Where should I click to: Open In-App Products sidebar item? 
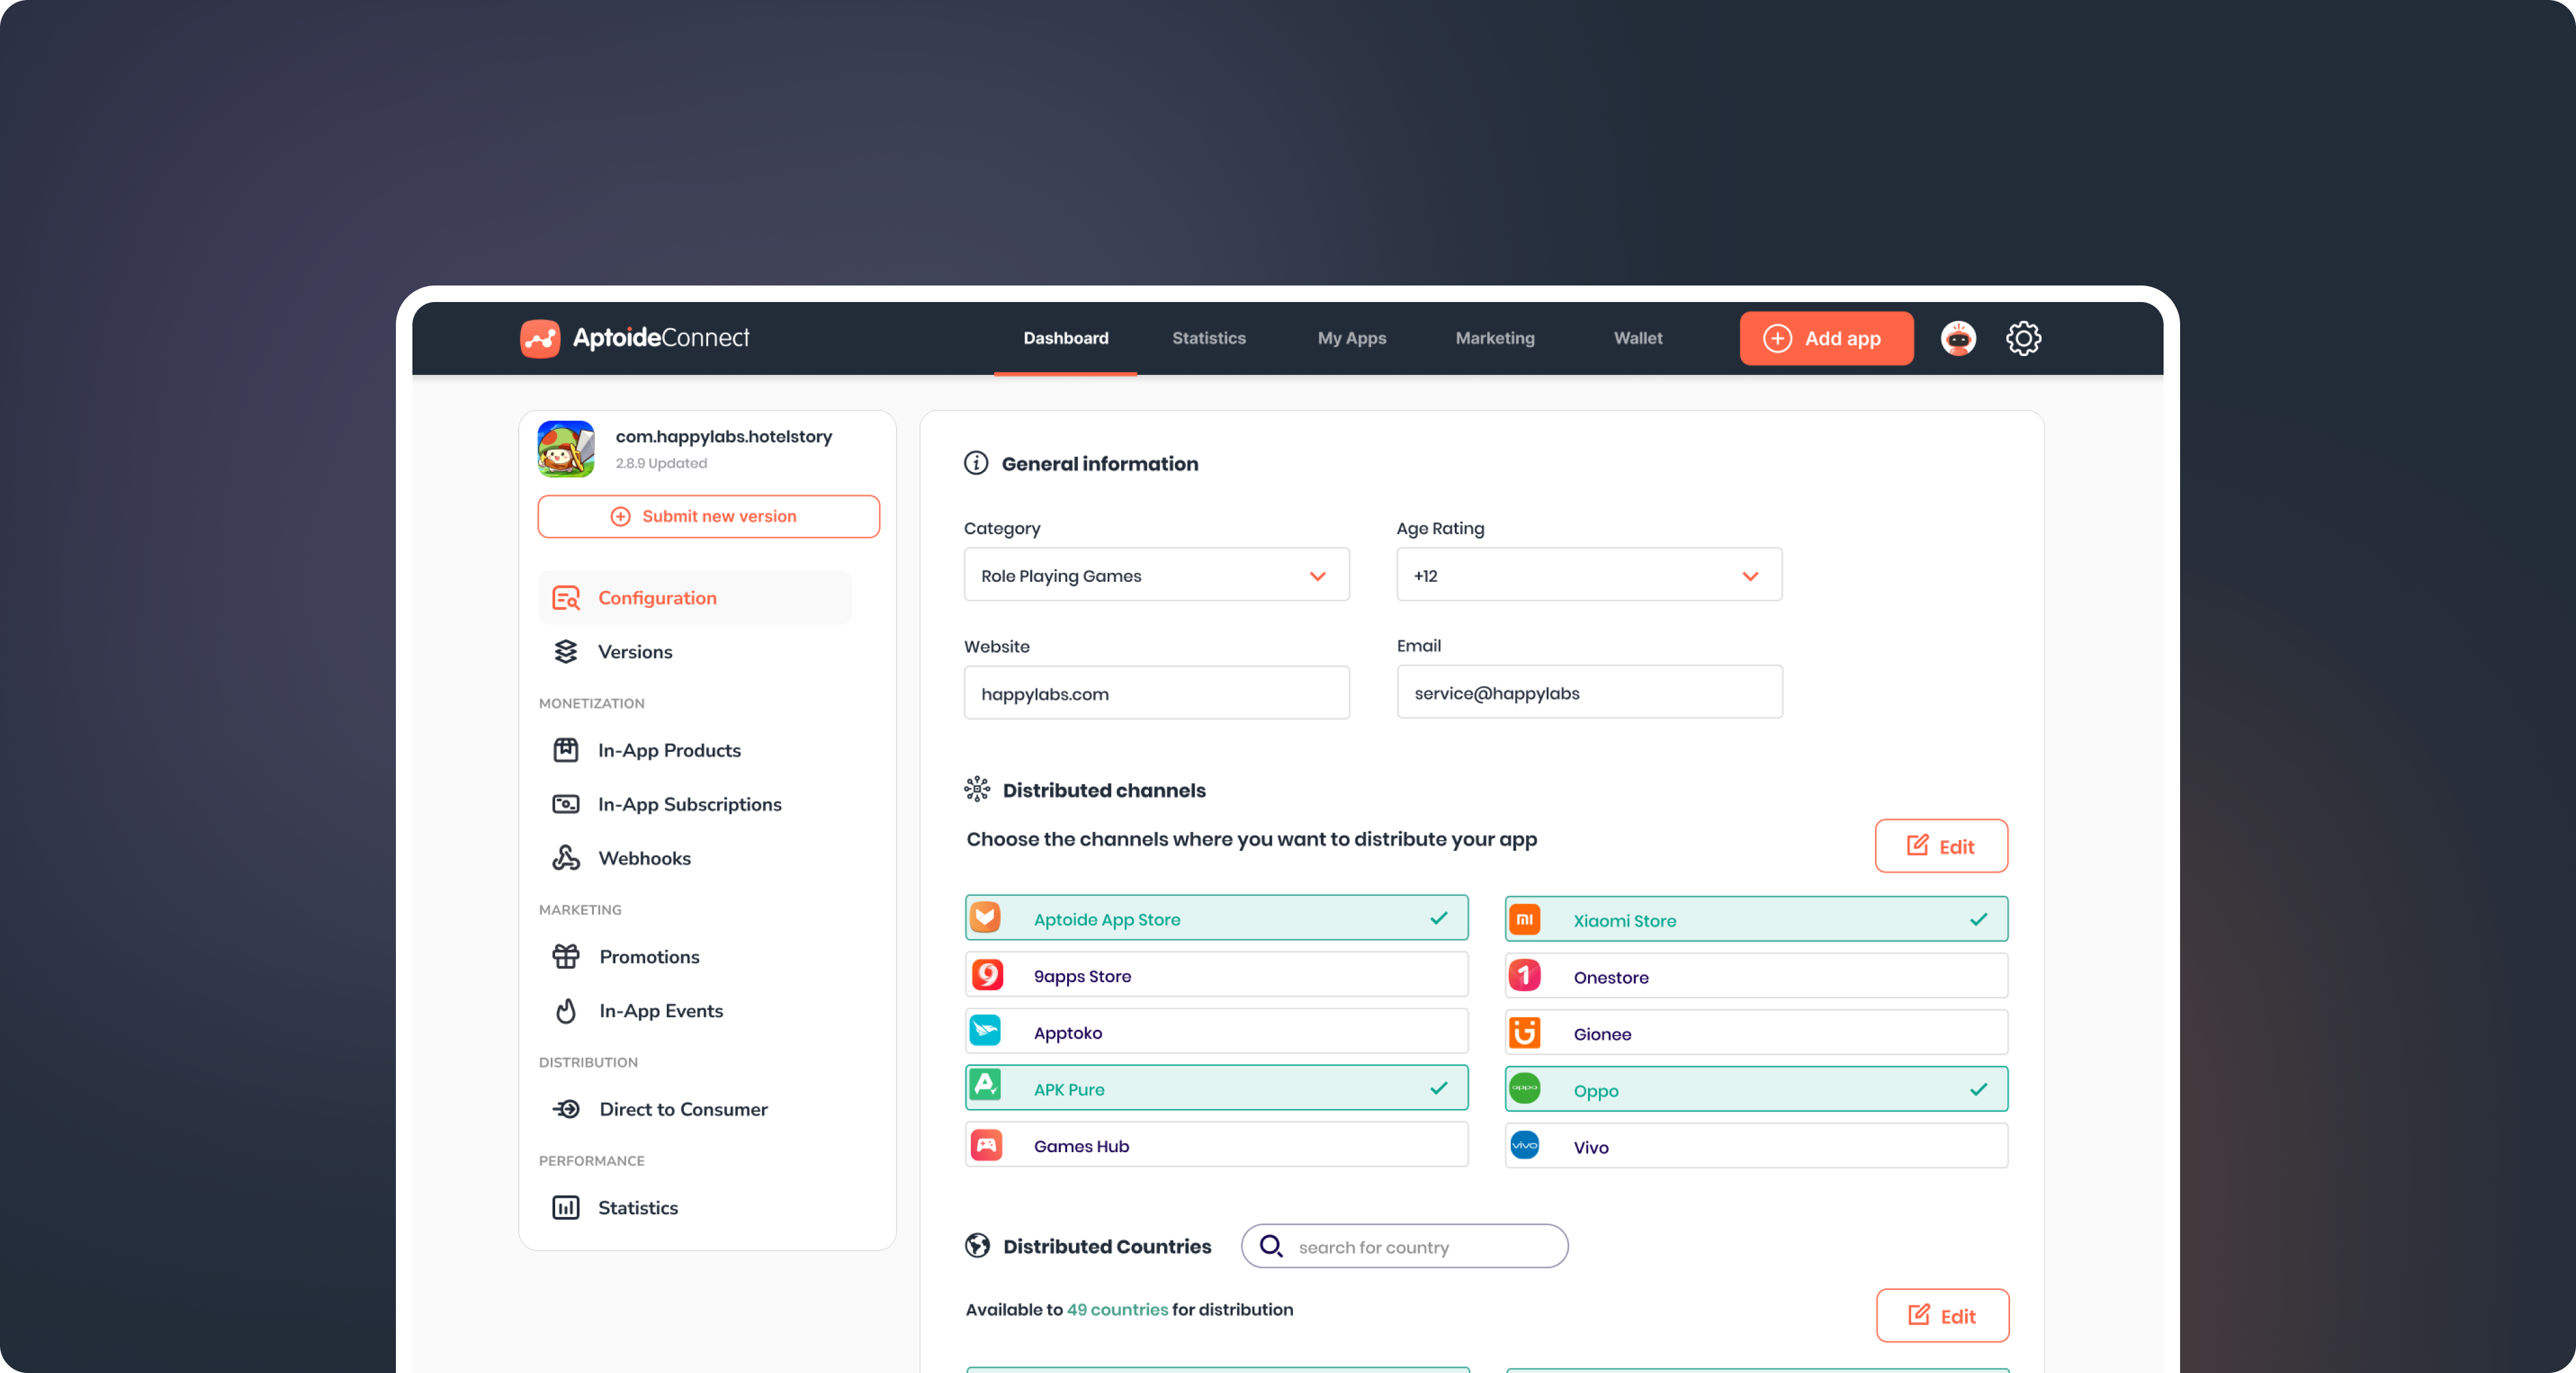point(668,750)
